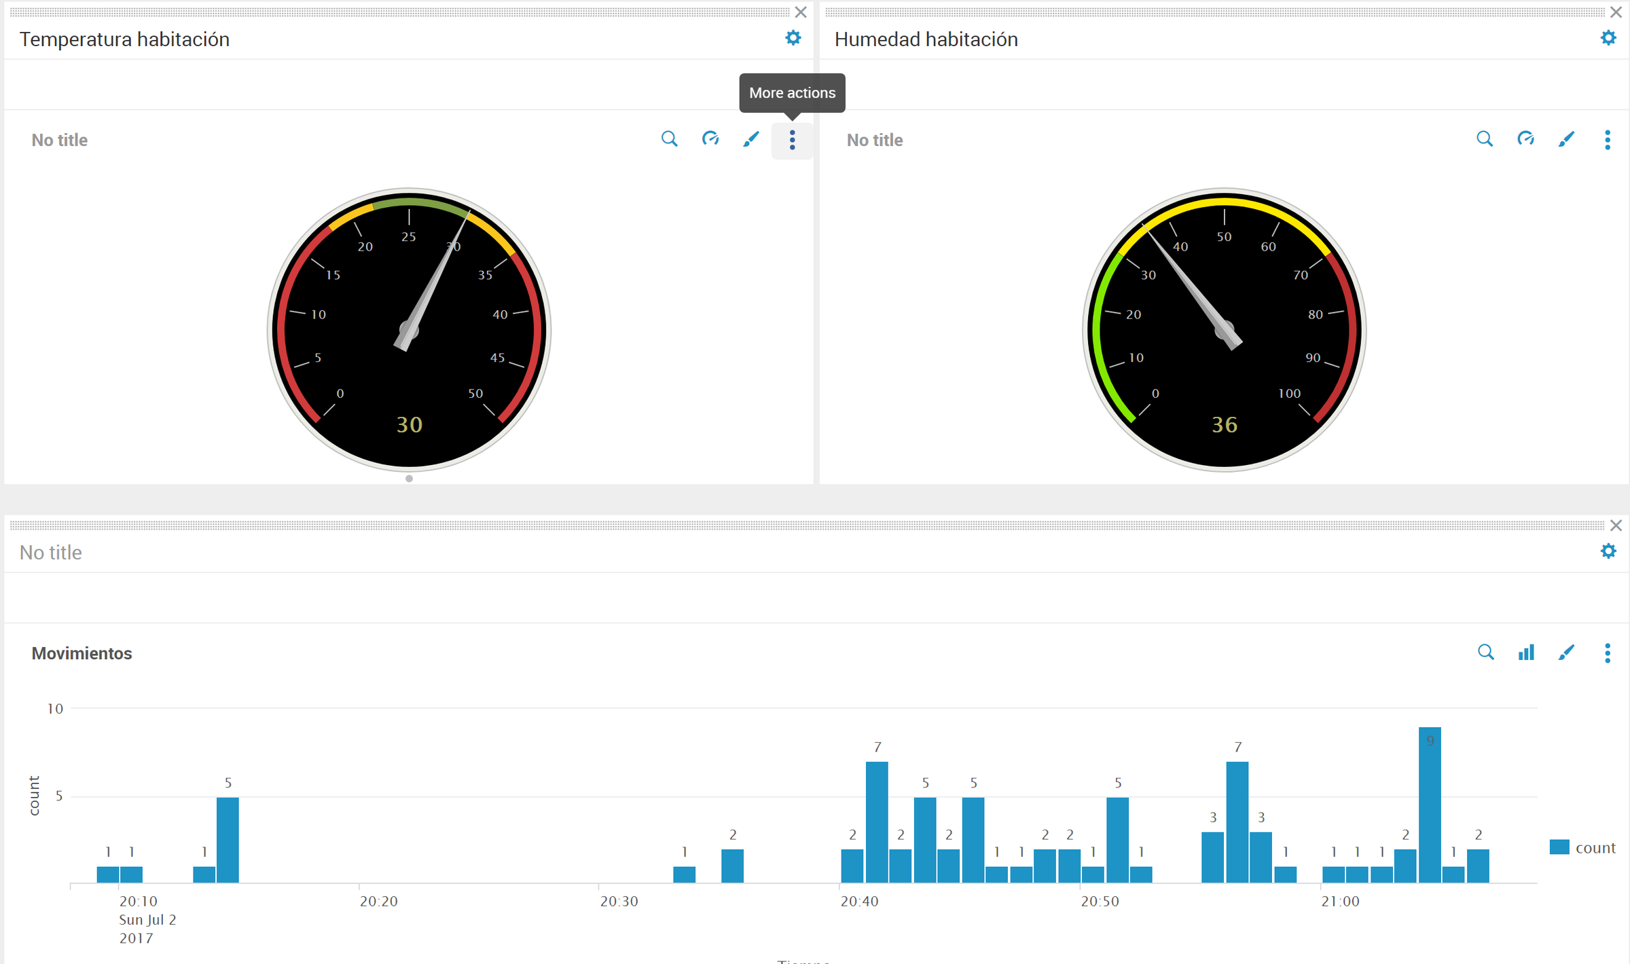Toggle the count series in the Movimientos legend
The height and width of the screenshot is (964, 1630).
tap(1584, 847)
